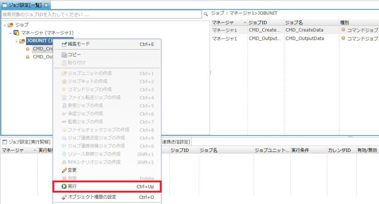379x204 pixels.
Task: Sort by the 種別 column header
Action: pyautogui.click(x=357, y=23)
